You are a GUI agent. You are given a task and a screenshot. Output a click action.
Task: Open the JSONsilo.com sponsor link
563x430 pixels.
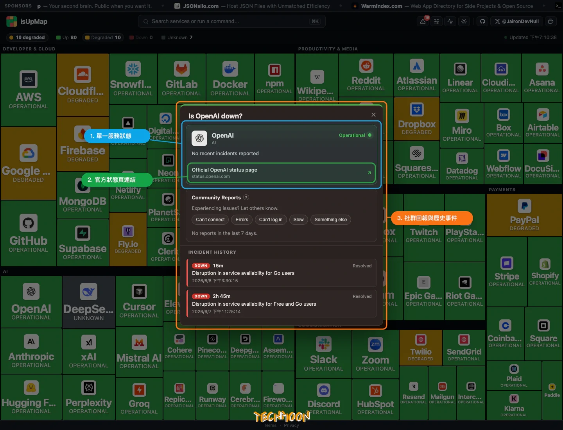pos(252,6)
